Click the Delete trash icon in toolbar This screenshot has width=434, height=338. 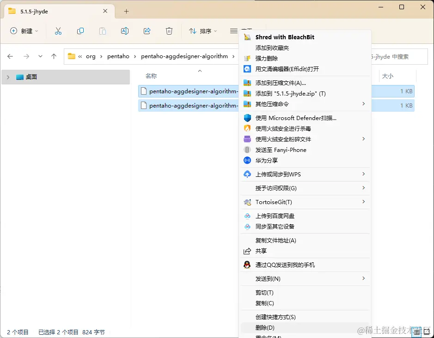169,31
